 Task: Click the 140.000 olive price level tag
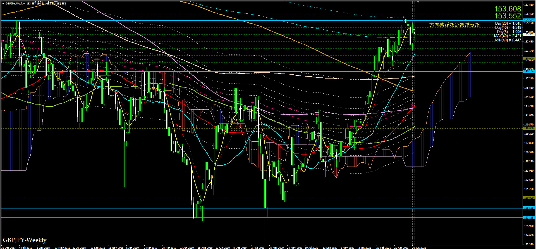point(529,128)
